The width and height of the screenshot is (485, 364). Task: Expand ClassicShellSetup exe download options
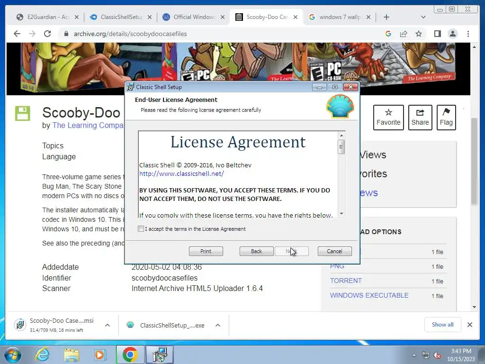pos(218,325)
